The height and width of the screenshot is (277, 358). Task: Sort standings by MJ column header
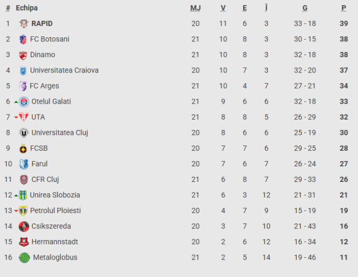pyautogui.click(x=195, y=8)
